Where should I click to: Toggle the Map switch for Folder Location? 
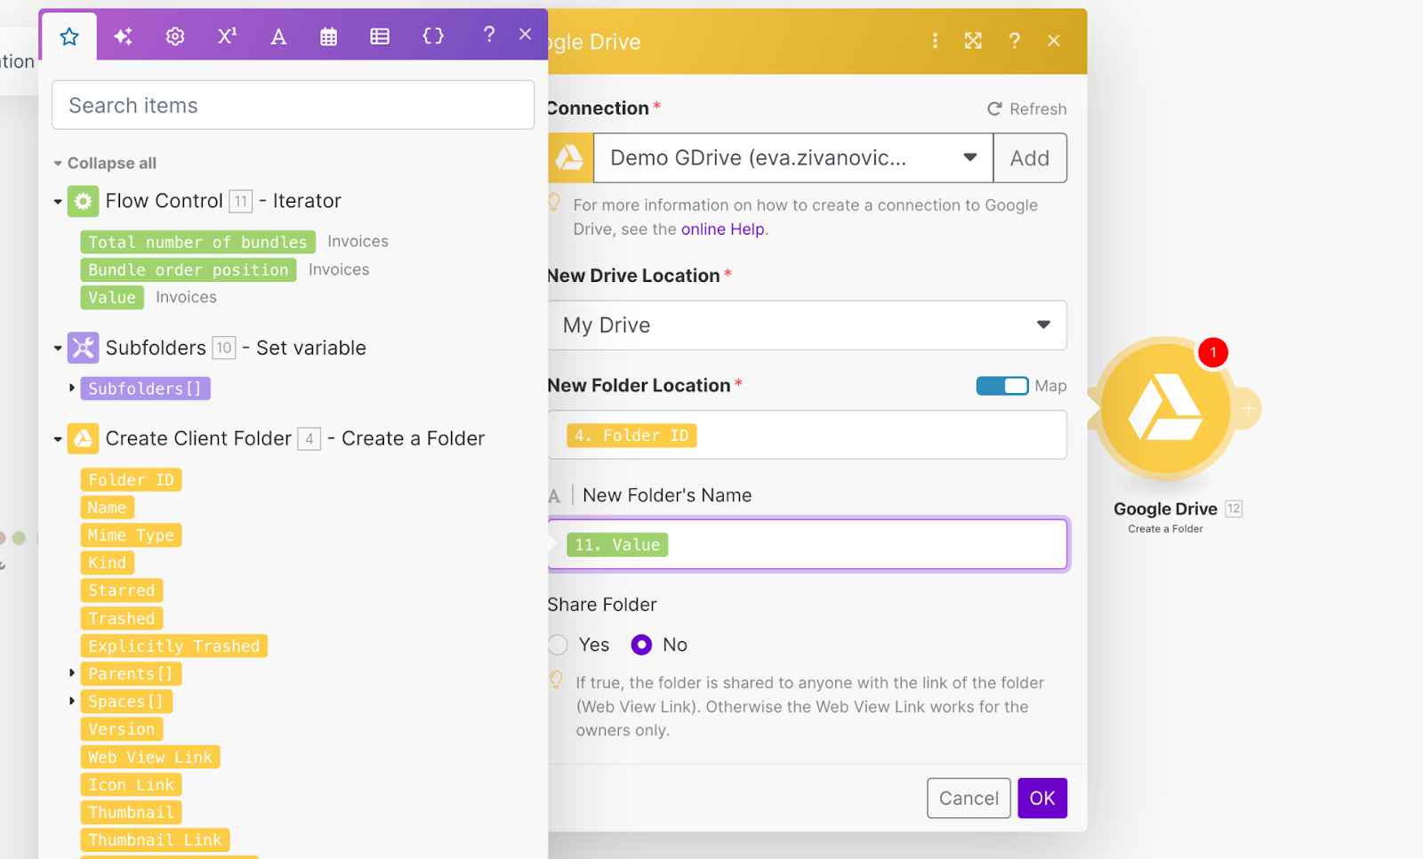1002,386
